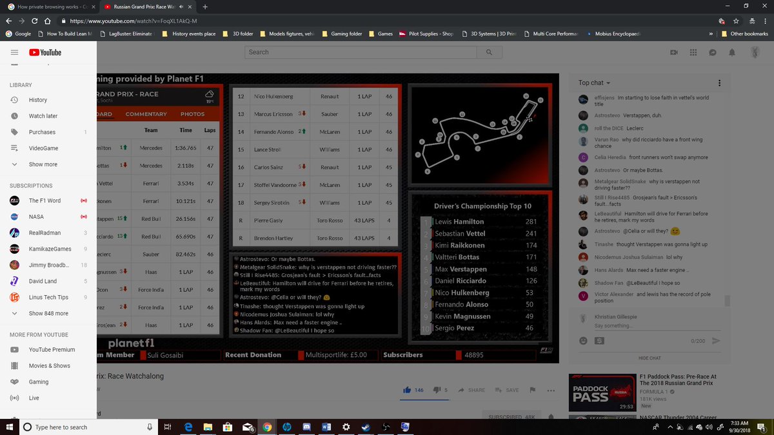This screenshot has width=774, height=435.
Task: Bookmark this page with the star
Action: (735, 21)
